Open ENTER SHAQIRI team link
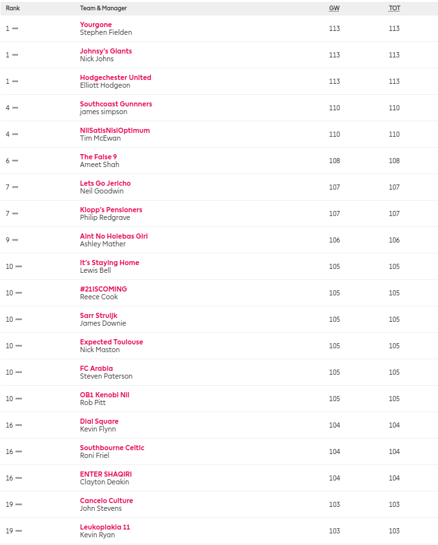This screenshot has height=545, width=438. (x=106, y=474)
